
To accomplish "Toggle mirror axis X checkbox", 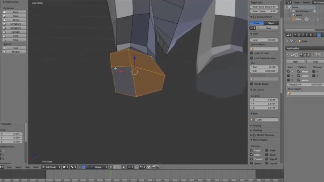I will tap(289, 71).
